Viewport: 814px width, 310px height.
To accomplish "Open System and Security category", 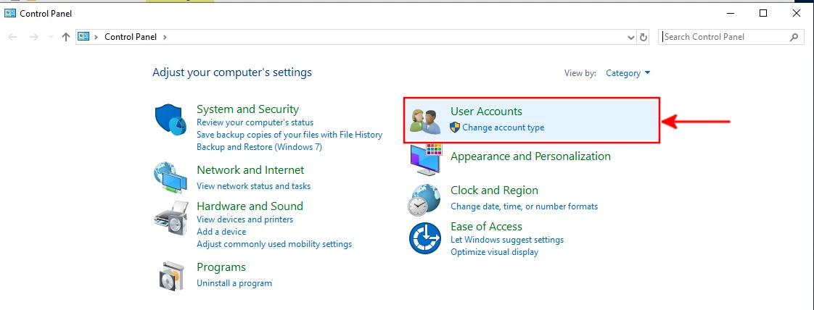I will coord(247,109).
